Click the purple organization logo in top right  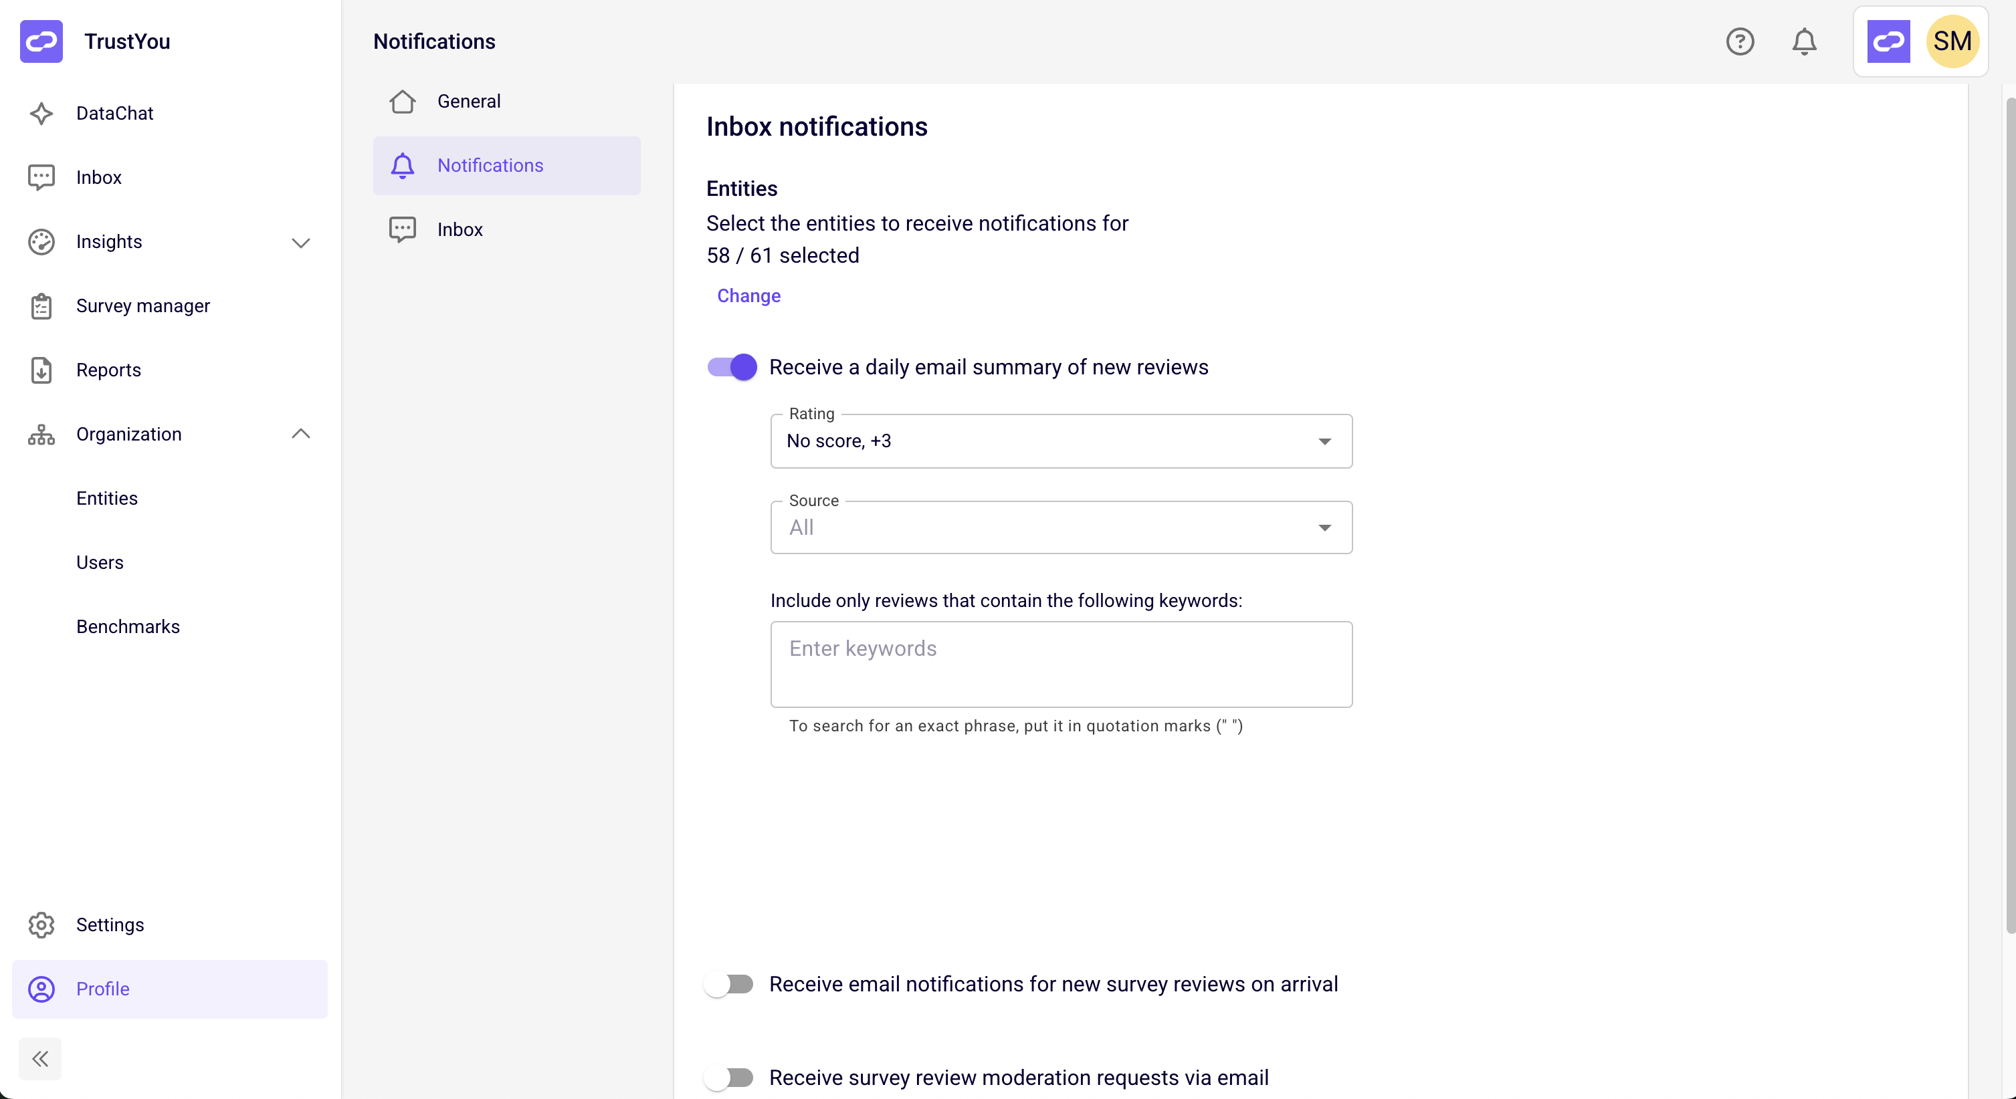pos(1888,41)
